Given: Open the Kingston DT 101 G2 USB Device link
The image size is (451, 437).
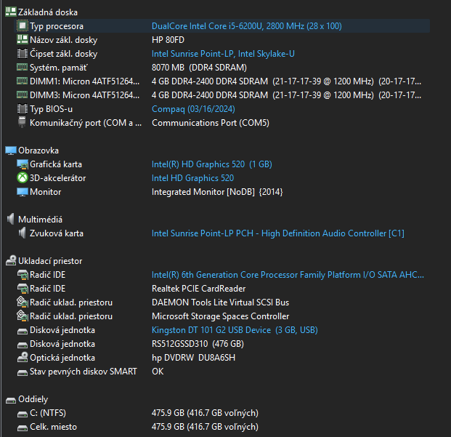Looking at the screenshot, I should (235, 330).
